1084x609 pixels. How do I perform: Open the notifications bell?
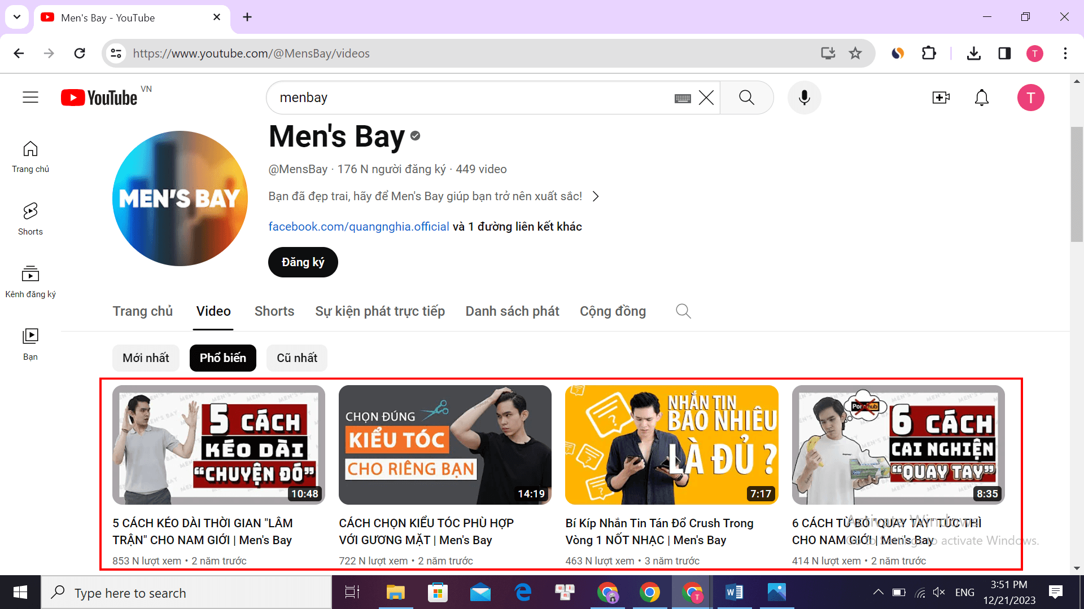[982, 98]
